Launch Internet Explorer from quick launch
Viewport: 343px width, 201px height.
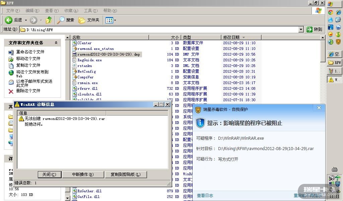[338, 12]
